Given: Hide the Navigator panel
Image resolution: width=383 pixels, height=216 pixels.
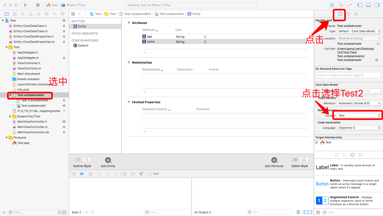Looking at the screenshot, I should coord(360,5).
